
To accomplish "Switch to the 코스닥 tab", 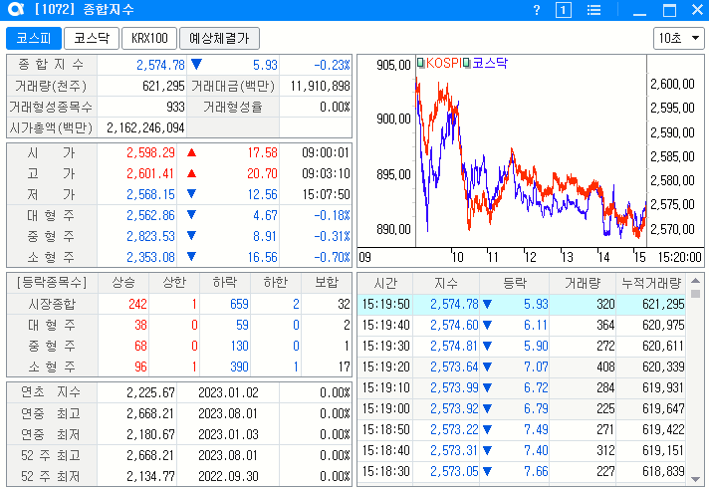I will 92,39.
